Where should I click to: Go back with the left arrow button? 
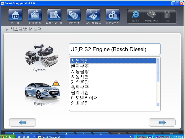22,122
